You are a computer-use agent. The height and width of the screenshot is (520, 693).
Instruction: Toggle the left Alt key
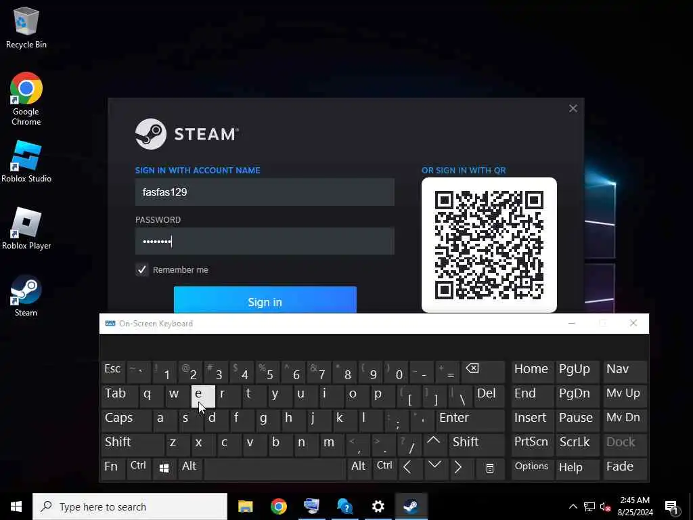pyautogui.click(x=190, y=469)
